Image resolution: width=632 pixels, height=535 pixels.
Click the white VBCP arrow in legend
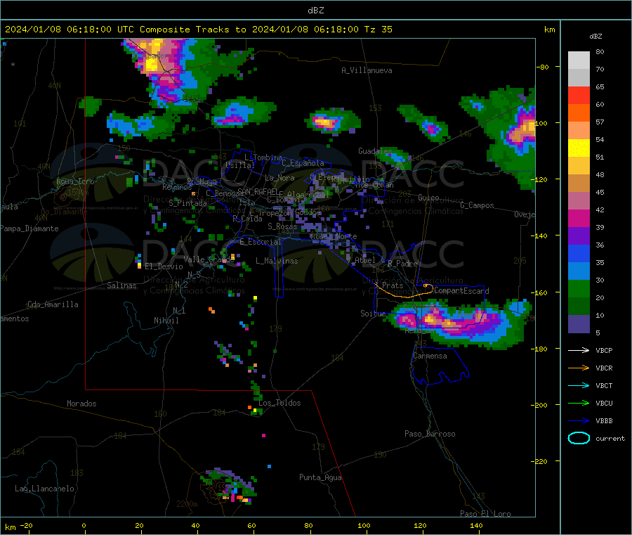(579, 350)
